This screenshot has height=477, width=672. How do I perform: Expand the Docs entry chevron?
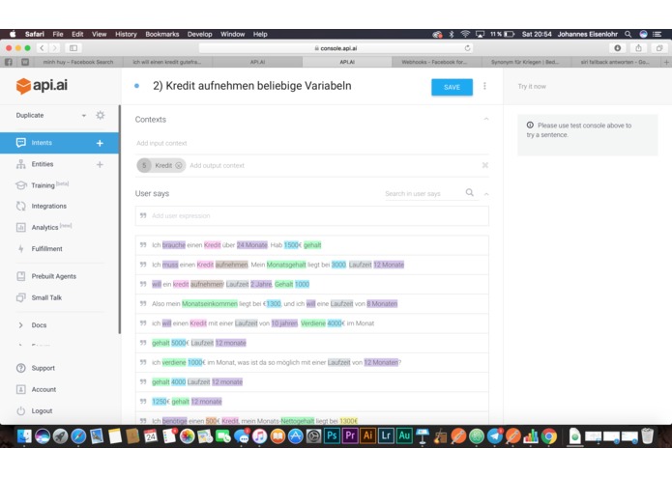pyautogui.click(x=20, y=325)
